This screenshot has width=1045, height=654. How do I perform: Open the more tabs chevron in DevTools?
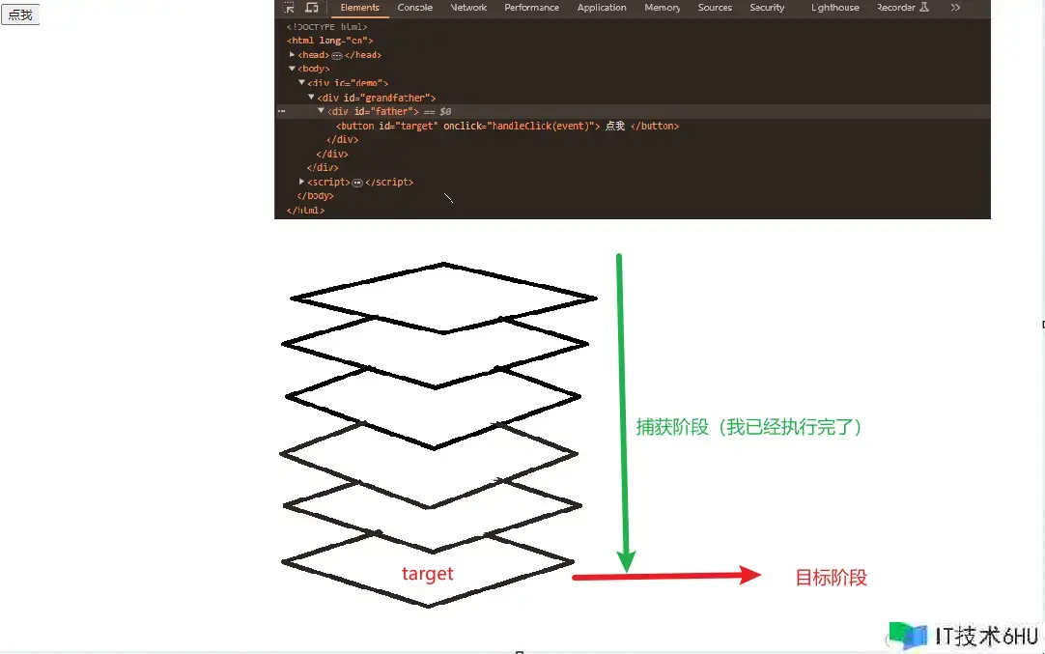(x=955, y=8)
